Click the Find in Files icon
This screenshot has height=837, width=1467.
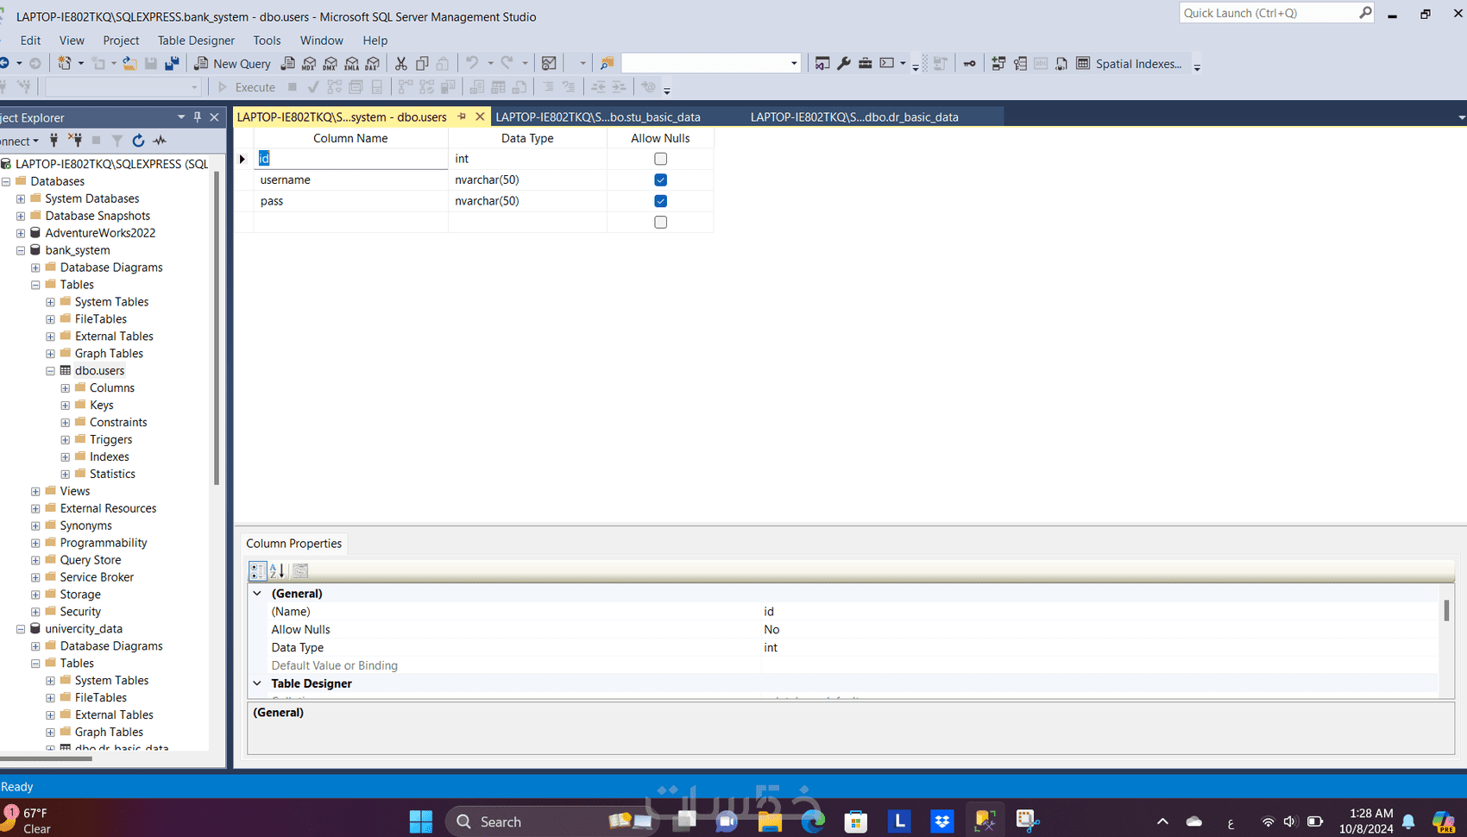pyautogui.click(x=607, y=64)
